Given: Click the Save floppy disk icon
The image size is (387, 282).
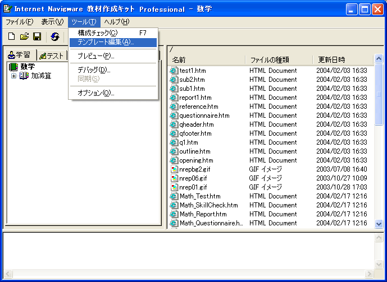Looking at the screenshot, I should (x=37, y=36).
